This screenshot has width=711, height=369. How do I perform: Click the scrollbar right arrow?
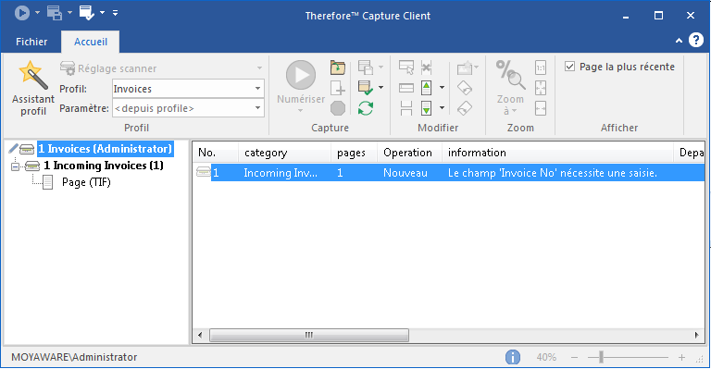(697, 336)
